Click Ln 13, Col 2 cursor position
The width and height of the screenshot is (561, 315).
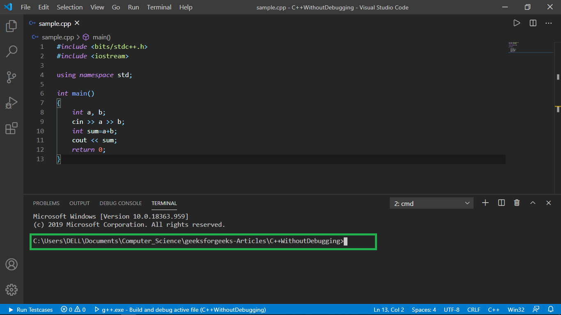(389, 310)
